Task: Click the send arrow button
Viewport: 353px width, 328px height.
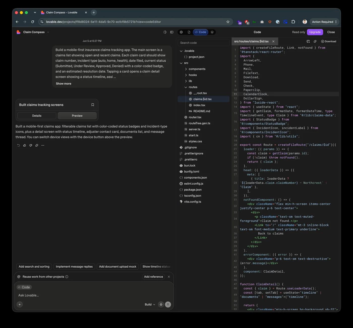Action: (x=168, y=304)
